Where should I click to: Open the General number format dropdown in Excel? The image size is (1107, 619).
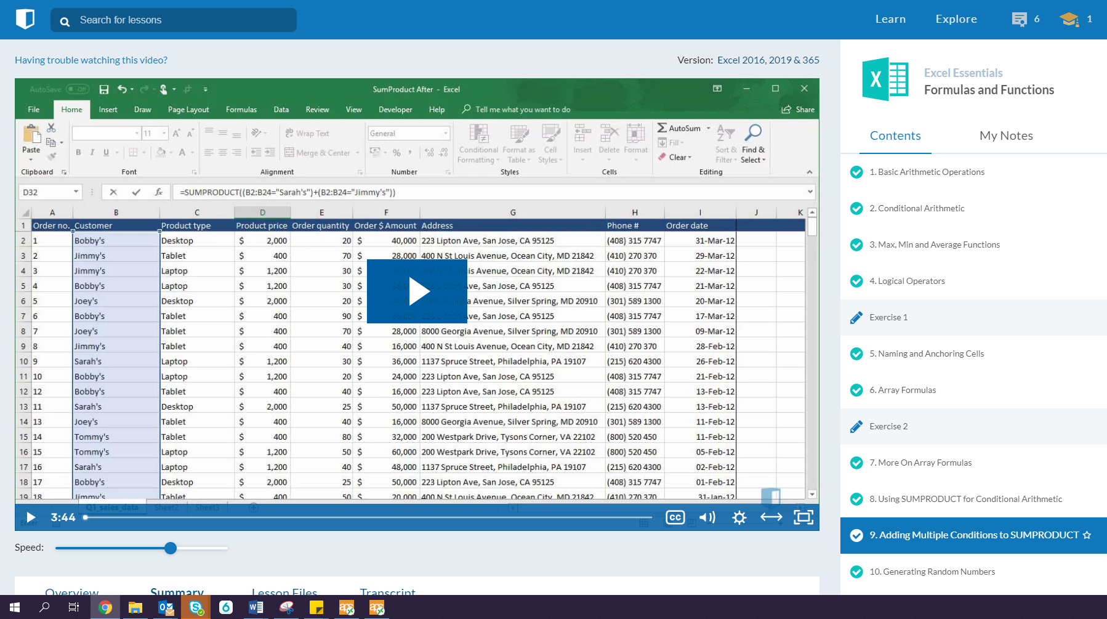click(446, 134)
